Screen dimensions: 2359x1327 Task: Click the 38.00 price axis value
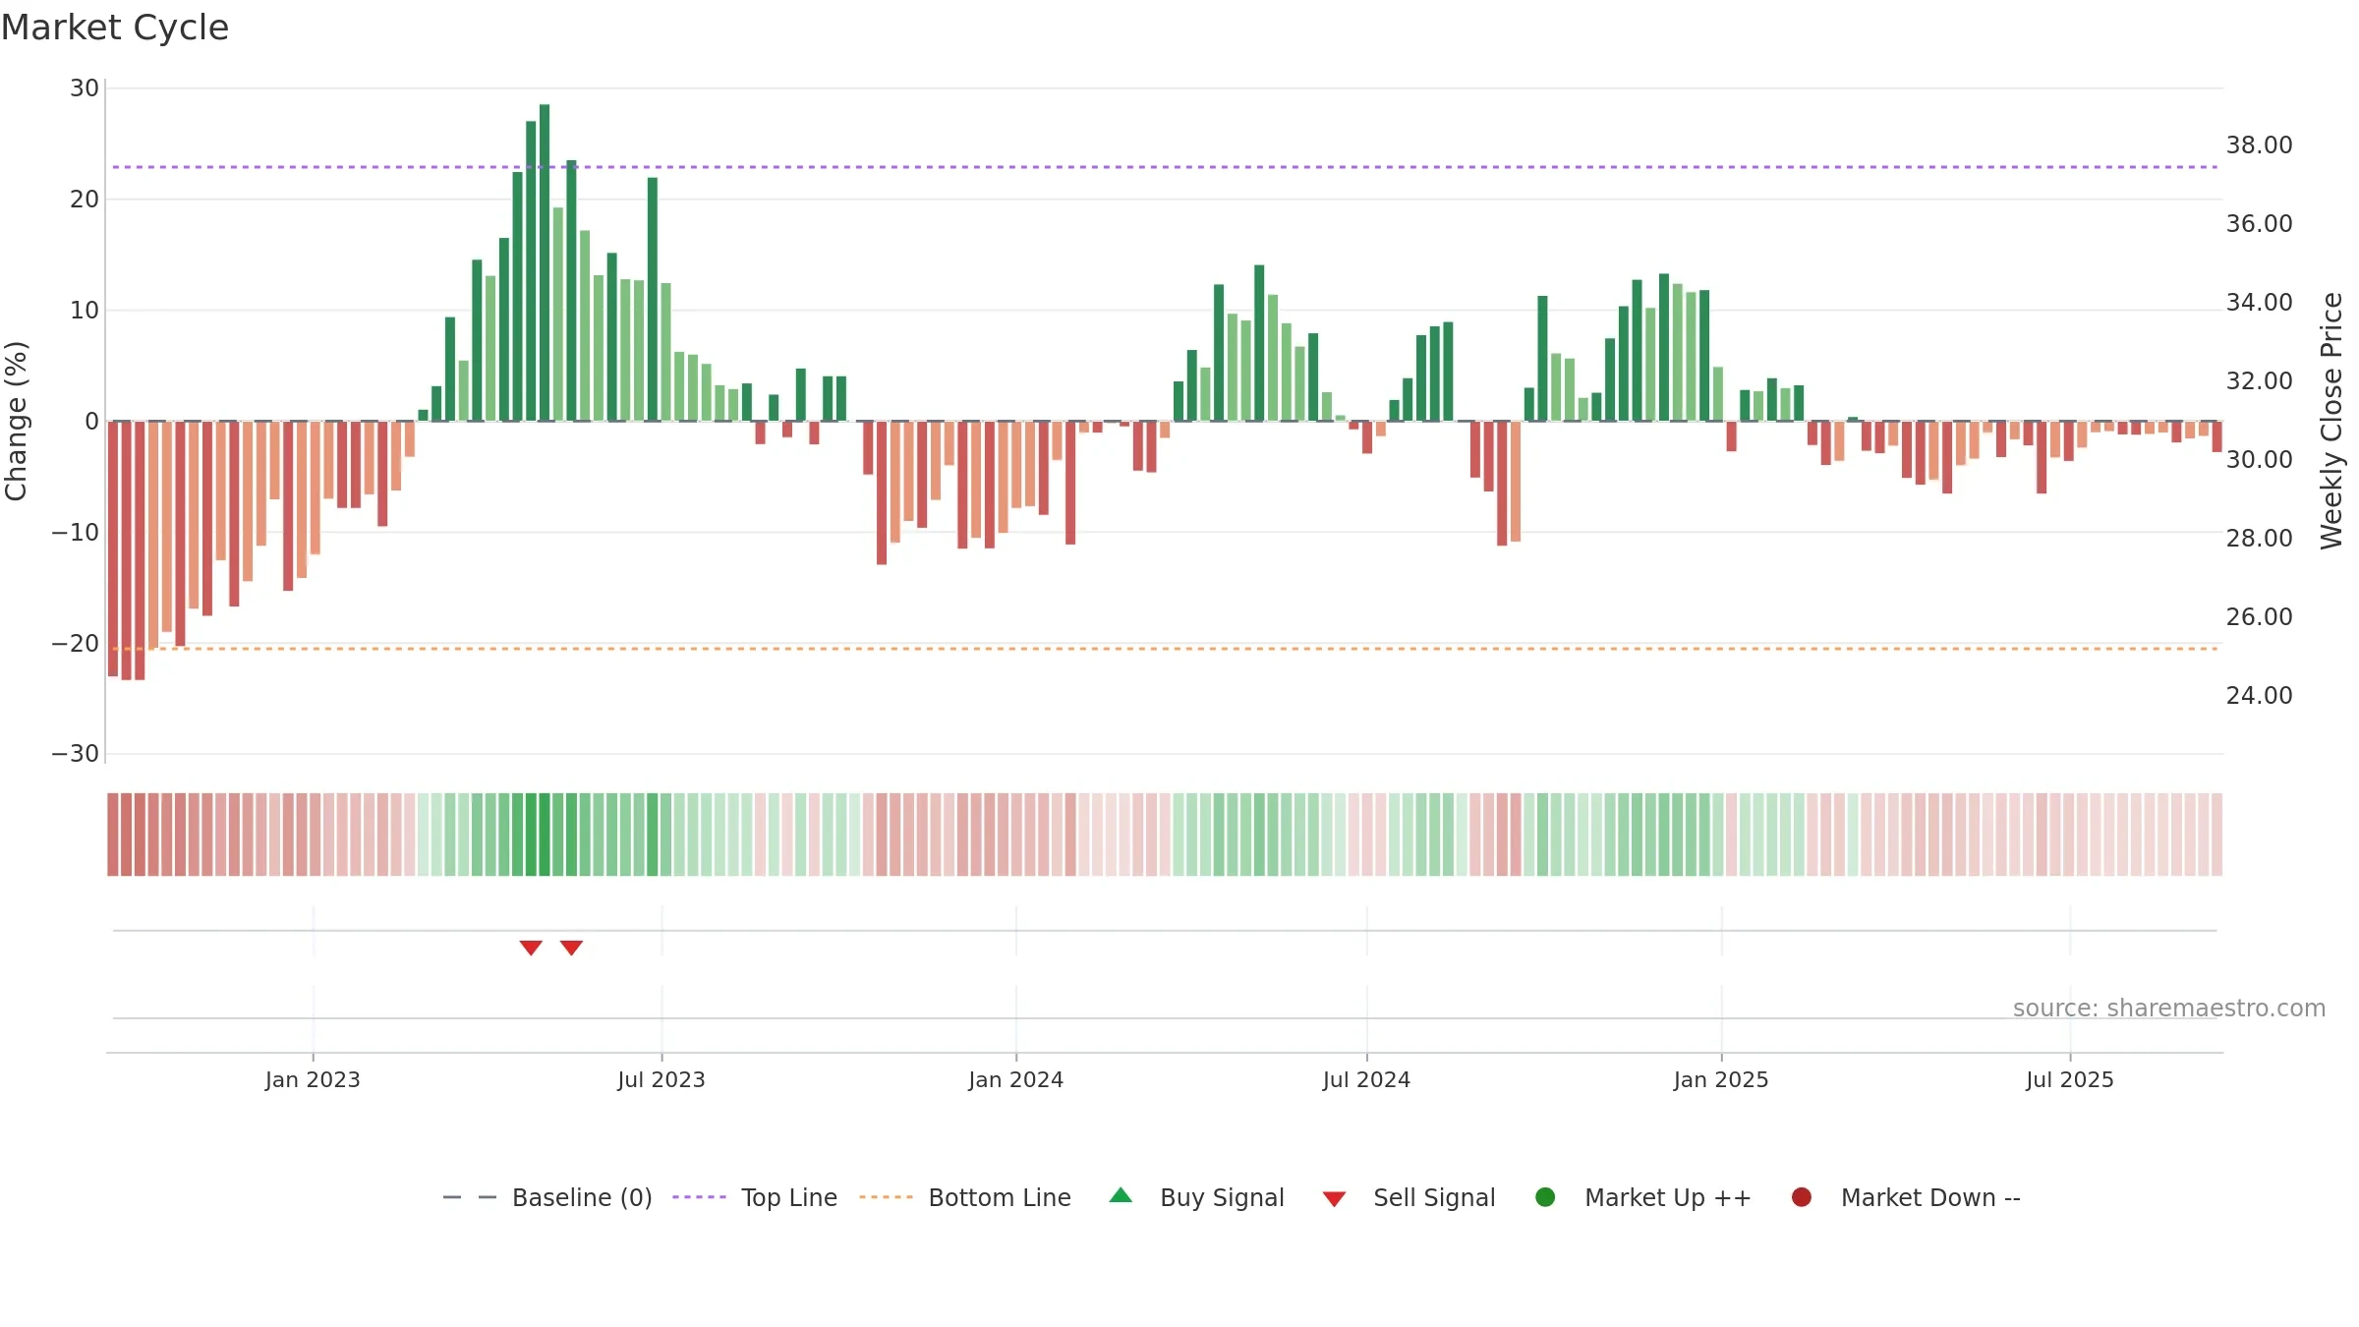[x=2259, y=145]
